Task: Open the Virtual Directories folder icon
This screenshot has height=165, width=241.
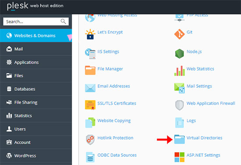Action: 179,139
